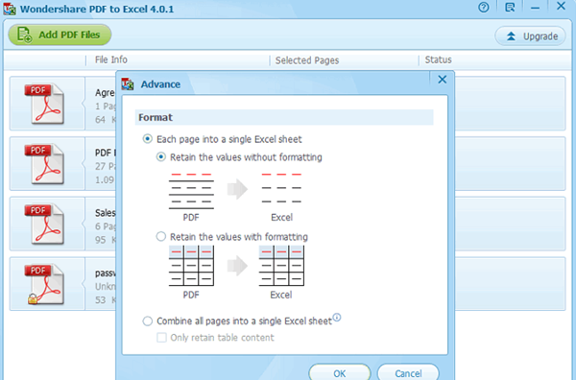Viewport: 576px width, 380px height.
Task: Open the Help question mark icon
Action: [484, 7]
